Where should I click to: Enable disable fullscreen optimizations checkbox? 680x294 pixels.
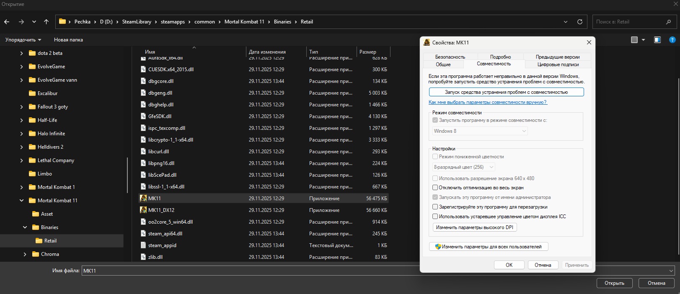tap(435, 188)
